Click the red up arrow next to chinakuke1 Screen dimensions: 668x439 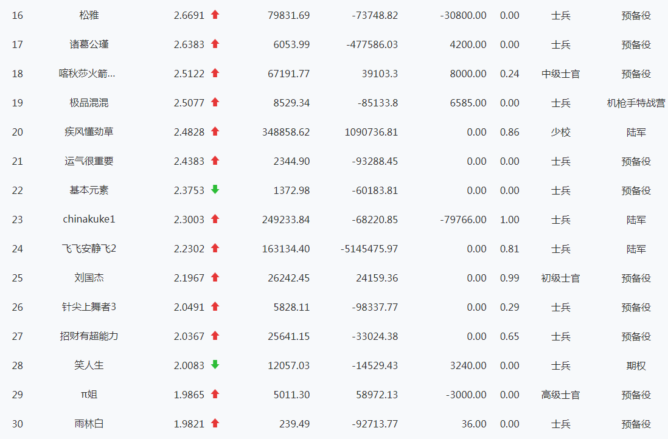[x=215, y=219]
